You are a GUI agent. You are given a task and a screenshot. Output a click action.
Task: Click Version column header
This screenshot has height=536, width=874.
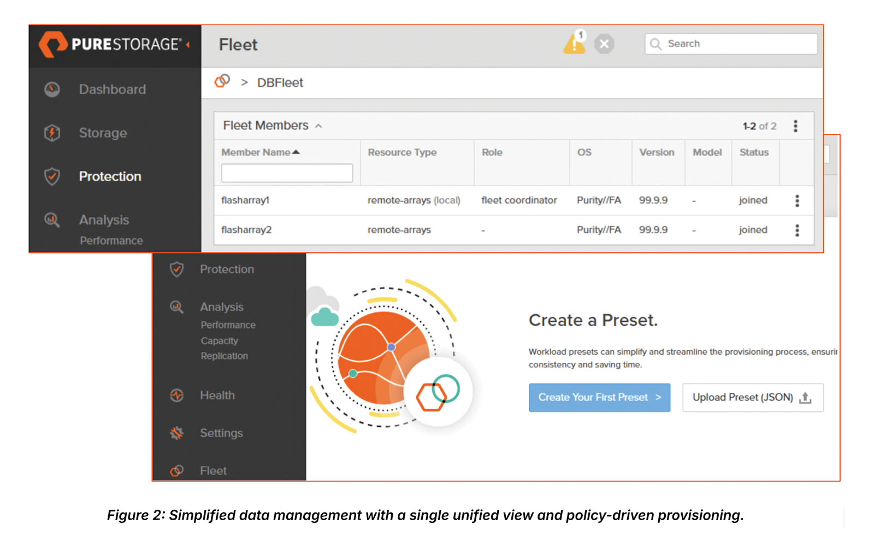pyautogui.click(x=657, y=152)
